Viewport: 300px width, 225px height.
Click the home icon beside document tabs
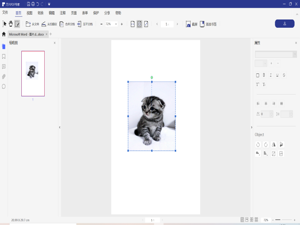[x=4, y=34]
